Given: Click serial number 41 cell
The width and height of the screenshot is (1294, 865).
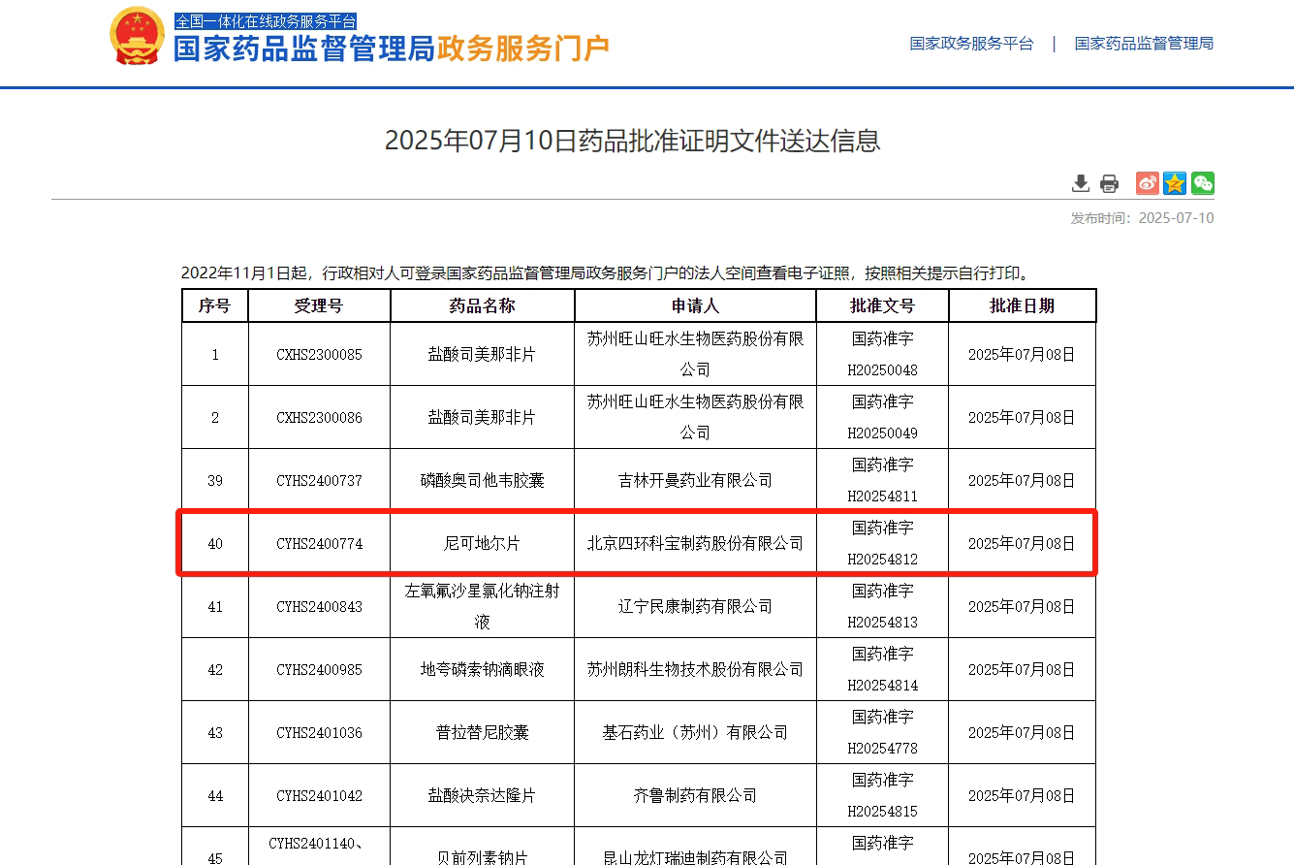Looking at the screenshot, I should coord(215,607).
